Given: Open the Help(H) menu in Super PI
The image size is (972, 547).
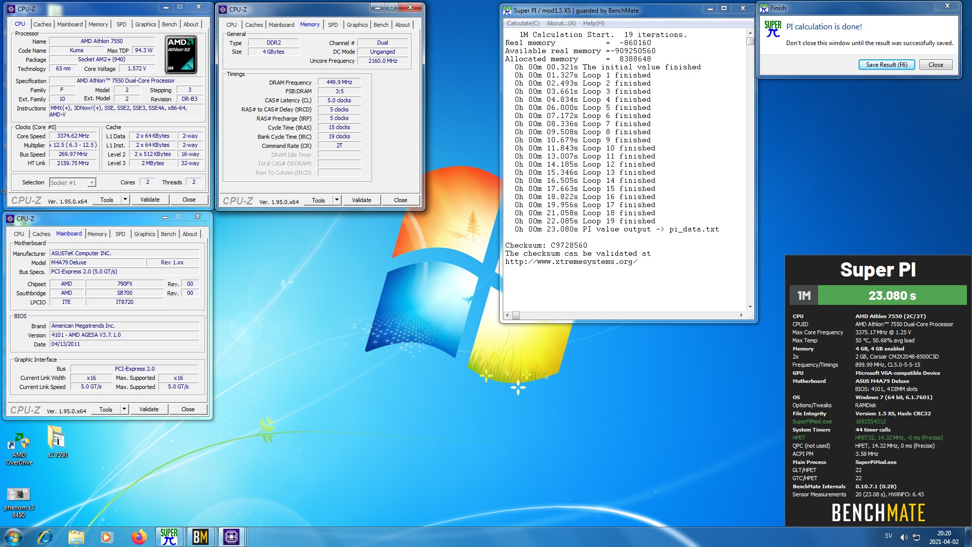Looking at the screenshot, I should [593, 23].
